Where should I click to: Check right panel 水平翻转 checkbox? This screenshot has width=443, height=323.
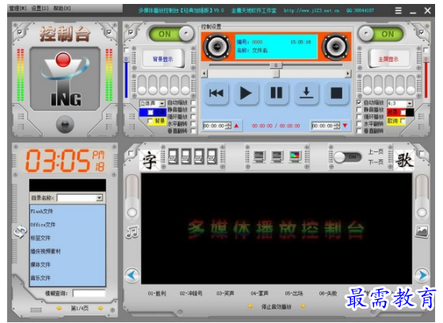coord(359,123)
